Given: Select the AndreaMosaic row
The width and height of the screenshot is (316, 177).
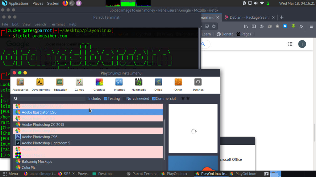Looking at the screenshot, I should 88,155.
